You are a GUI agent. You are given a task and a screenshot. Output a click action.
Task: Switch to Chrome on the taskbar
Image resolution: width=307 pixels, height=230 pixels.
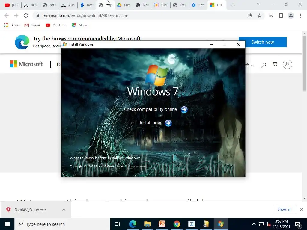point(177,224)
